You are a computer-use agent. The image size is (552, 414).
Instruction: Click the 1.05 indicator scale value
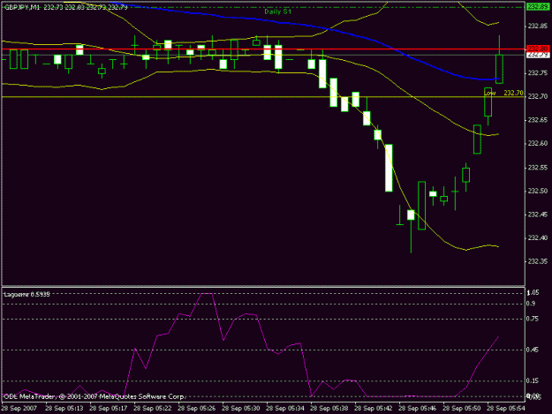pos(533,293)
